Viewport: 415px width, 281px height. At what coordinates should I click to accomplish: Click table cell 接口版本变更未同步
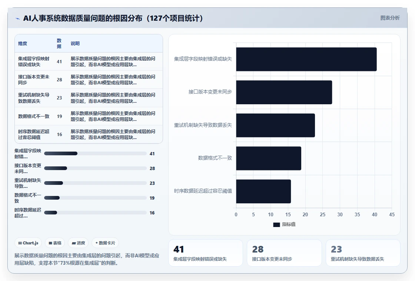click(34, 79)
